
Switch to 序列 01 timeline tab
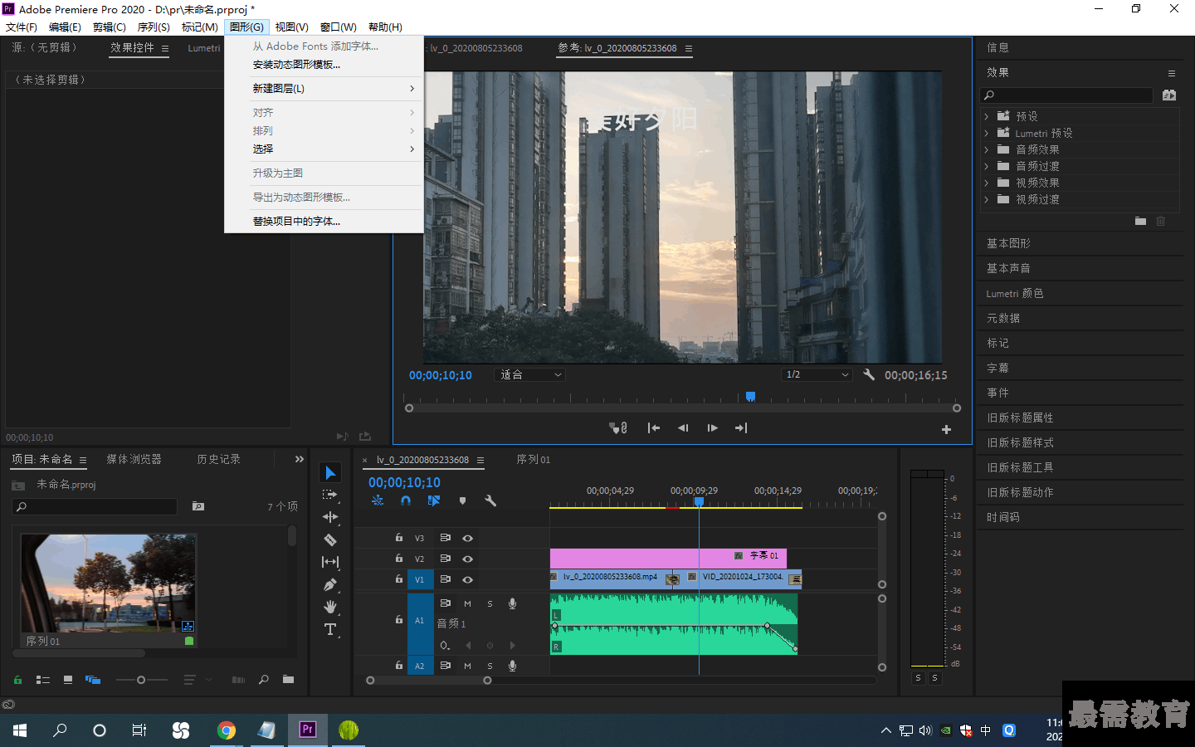point(533,460)
